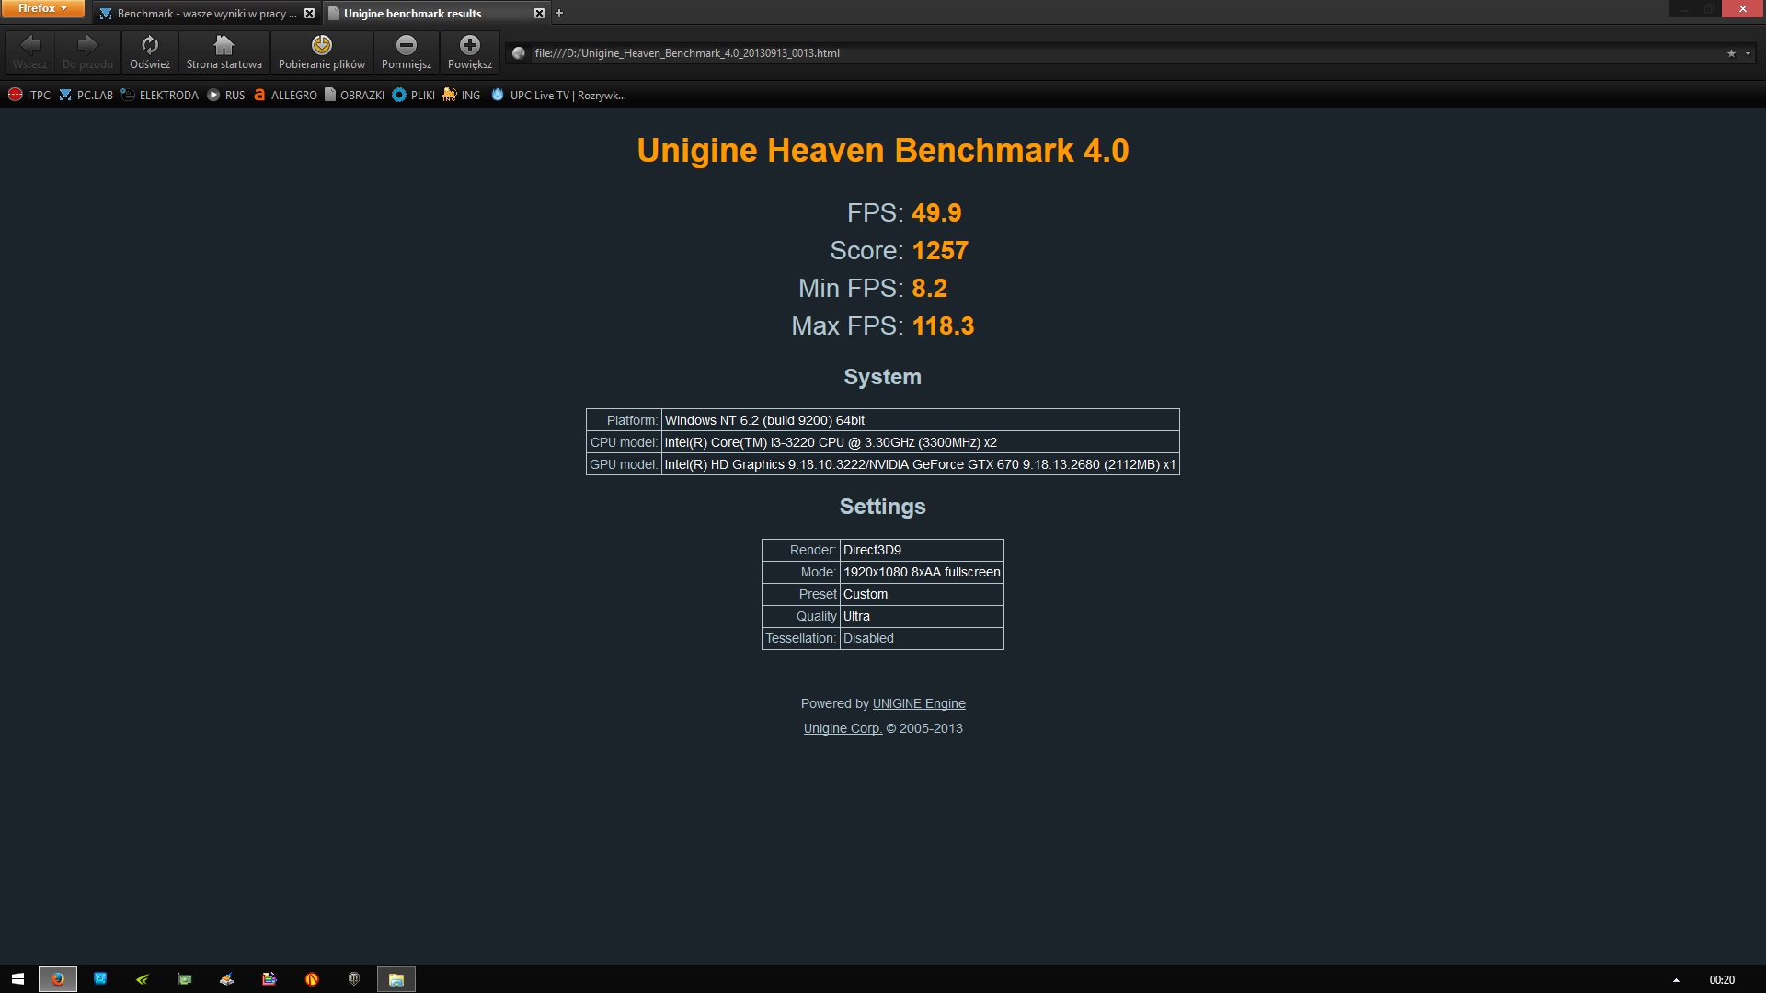Open NVIDIA app from taskbar

143,979
